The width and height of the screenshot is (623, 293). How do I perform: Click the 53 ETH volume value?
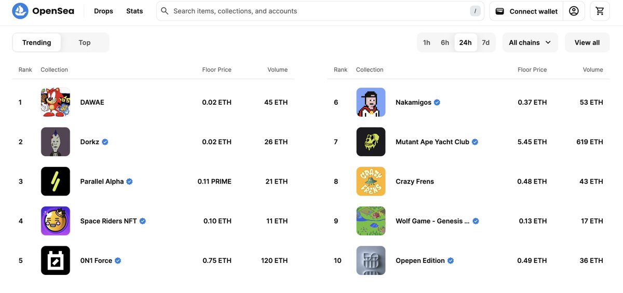[x=591, y=102]
